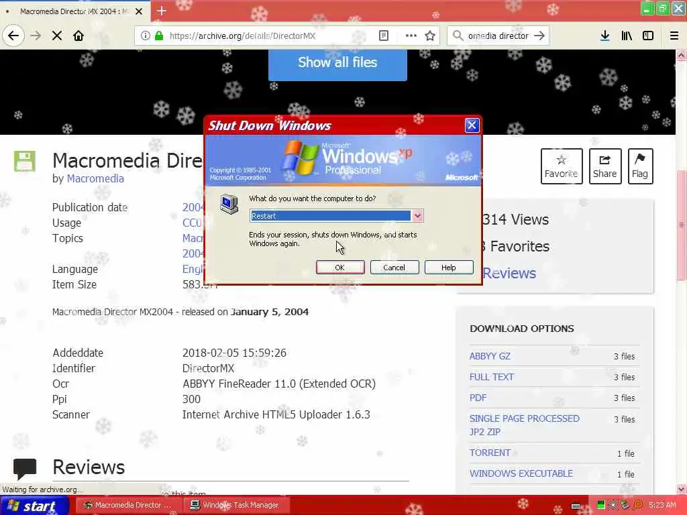The width and height of the screenshot is (687, 515).
Task: Open ABBYY GZ download option
Action: point(490,356)
